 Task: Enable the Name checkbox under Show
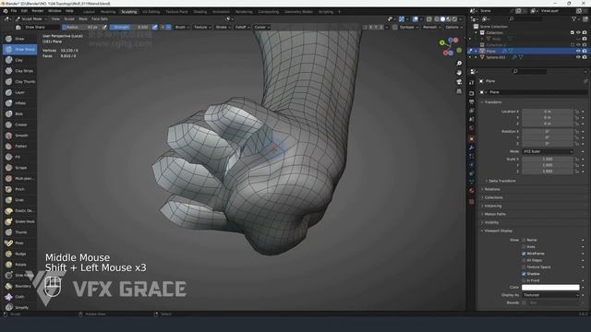point(524,240)
